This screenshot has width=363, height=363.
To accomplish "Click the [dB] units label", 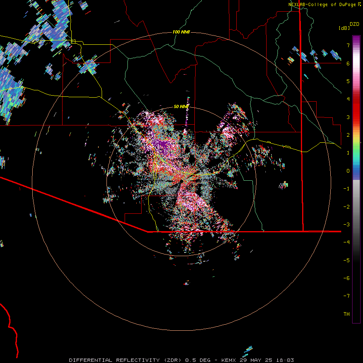I will click(x=344, y=28).
